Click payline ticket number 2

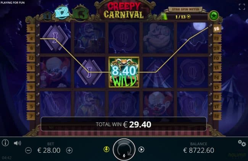(31, 29)
